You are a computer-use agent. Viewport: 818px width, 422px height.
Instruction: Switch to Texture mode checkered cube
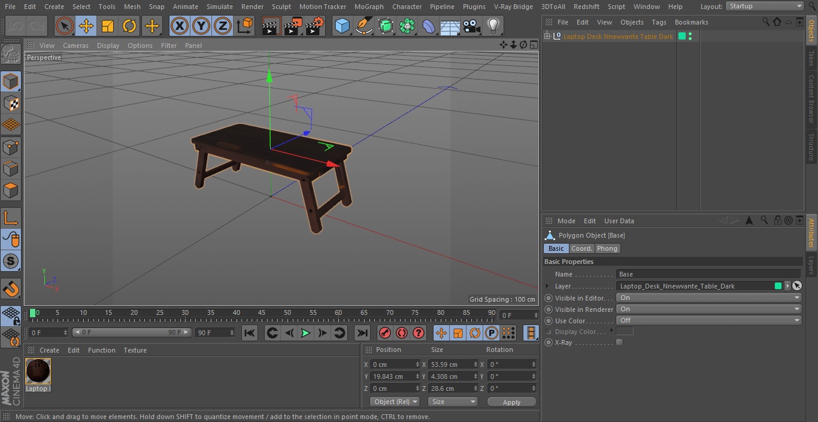click(11, 103)
